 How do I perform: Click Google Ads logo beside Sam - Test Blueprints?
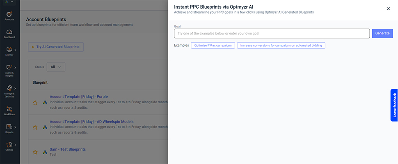pos(45,152)
